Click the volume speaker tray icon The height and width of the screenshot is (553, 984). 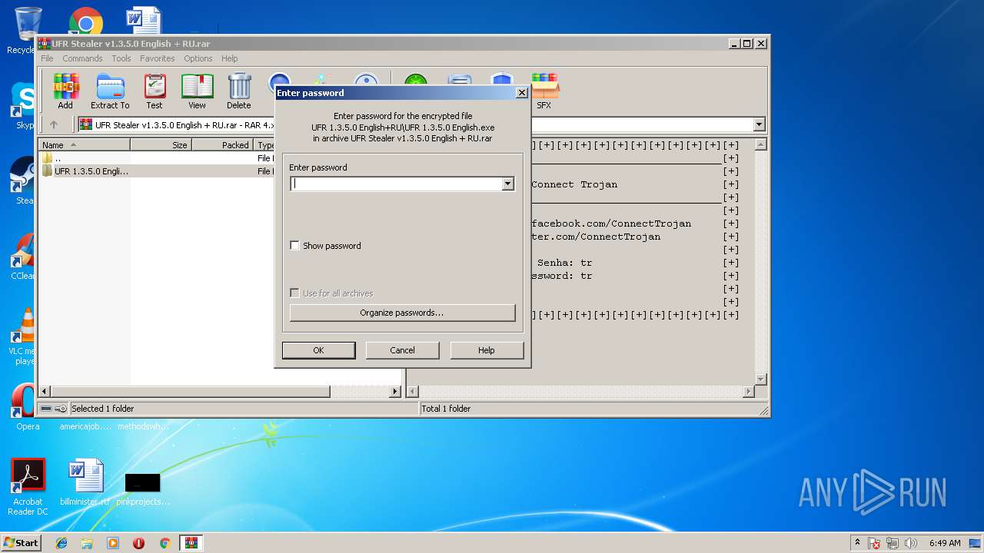tap(911, 543)
